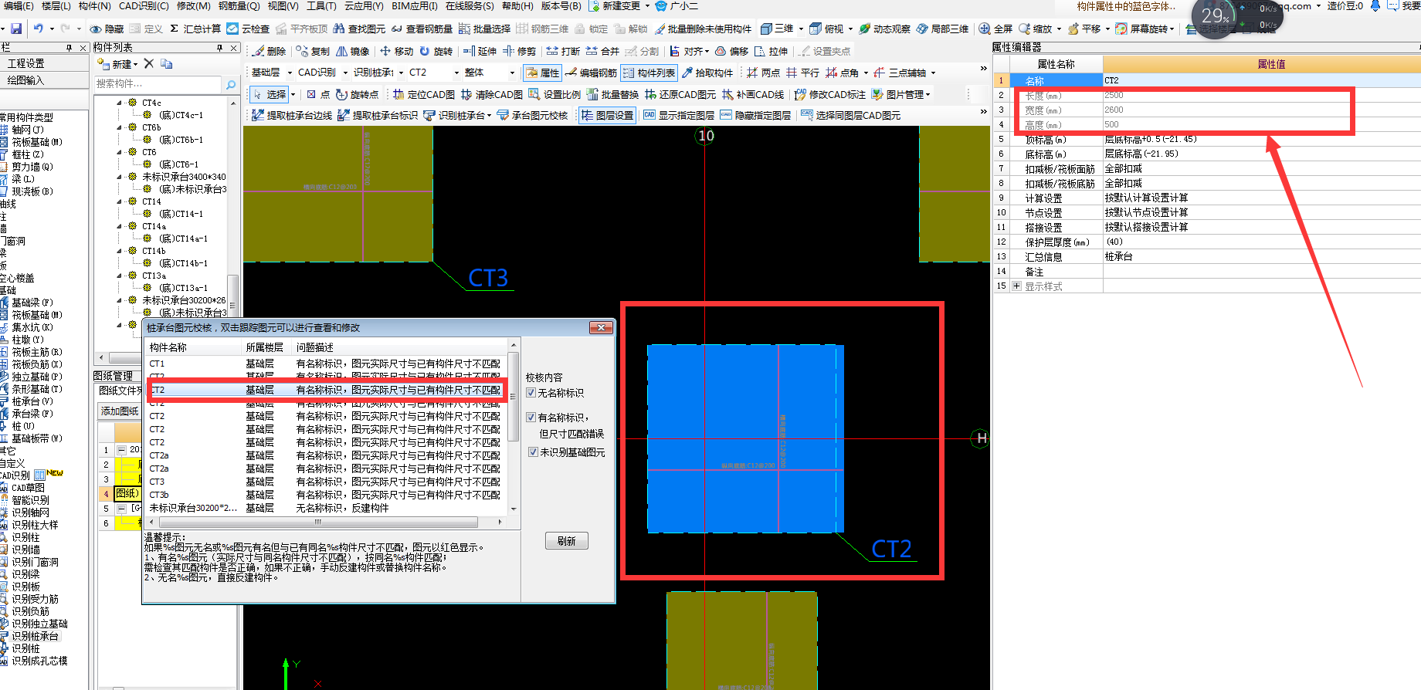Open the 工具(T) menu

click(x=321, y=6)
